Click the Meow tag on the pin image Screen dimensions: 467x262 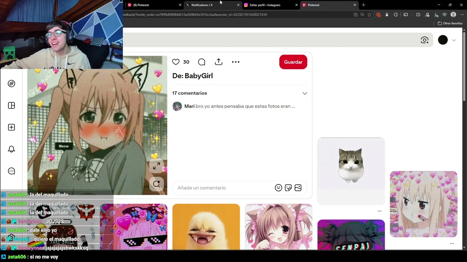63,146
